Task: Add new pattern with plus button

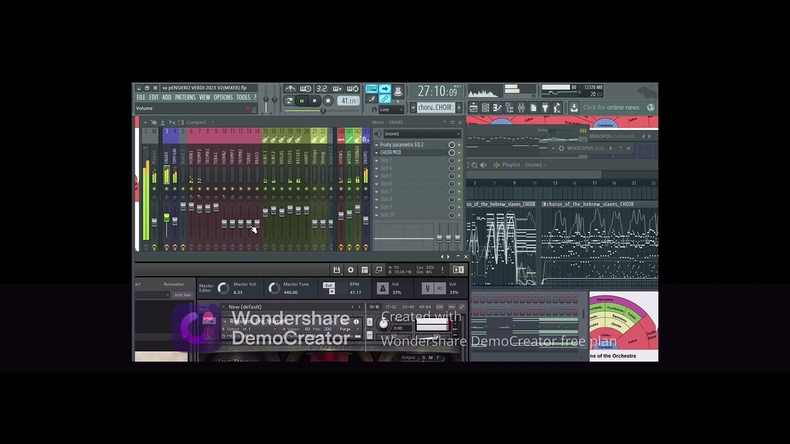Action: pos(459,107)
